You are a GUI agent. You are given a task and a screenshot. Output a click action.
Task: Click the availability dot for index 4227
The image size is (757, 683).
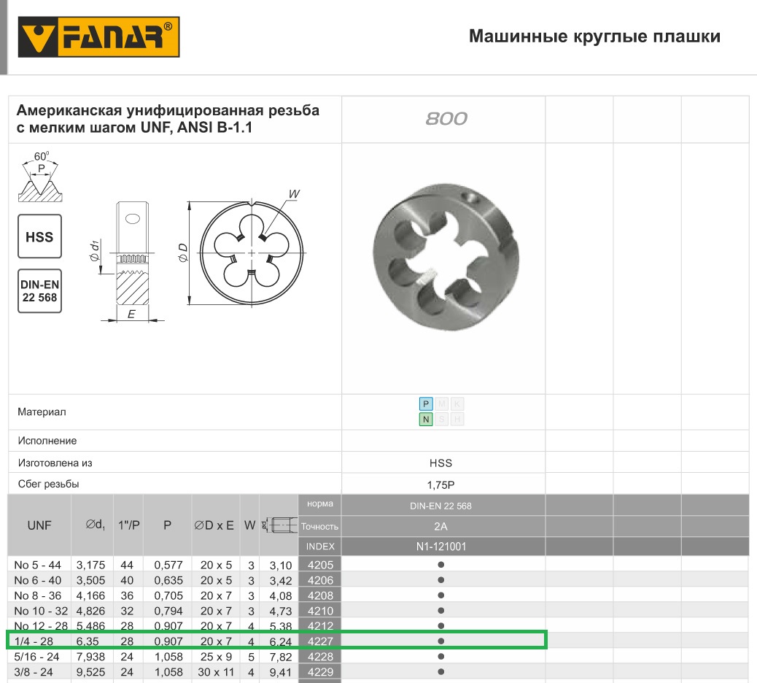[440, 641]
